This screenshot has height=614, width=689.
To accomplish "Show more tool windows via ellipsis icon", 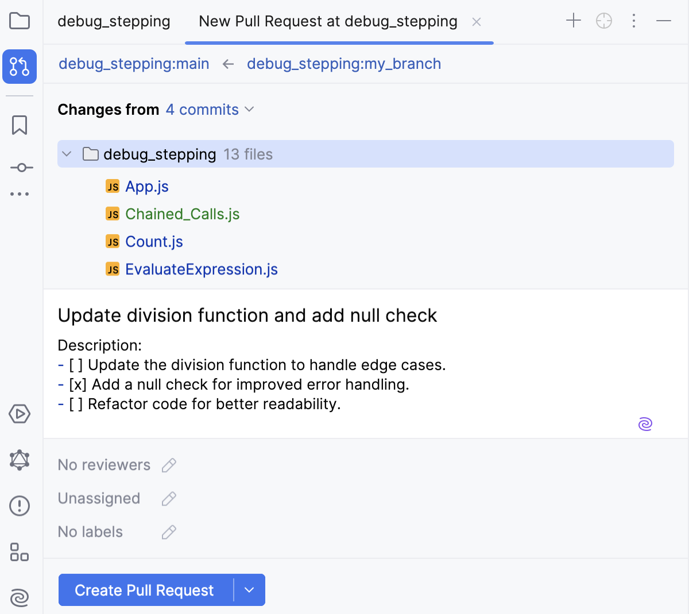I will tap(20, 193).
